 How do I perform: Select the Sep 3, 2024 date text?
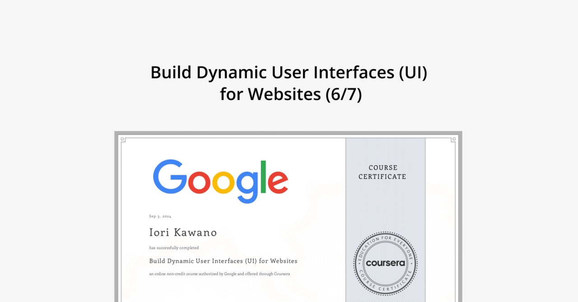[160, 216]
